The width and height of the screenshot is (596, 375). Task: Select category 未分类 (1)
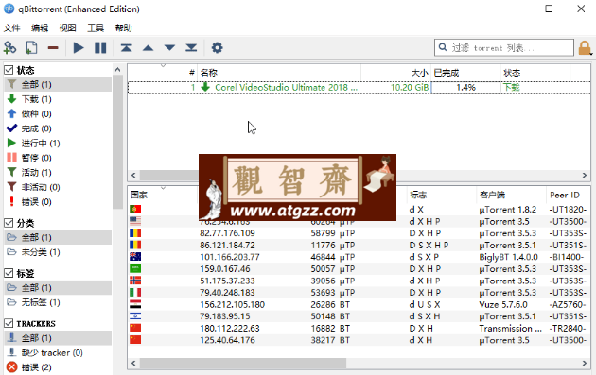58,252
